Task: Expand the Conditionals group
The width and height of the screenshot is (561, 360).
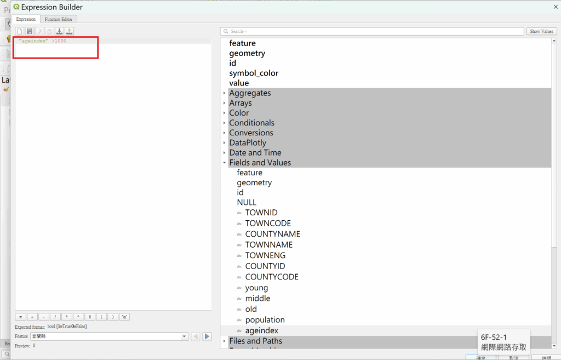Action: (224, 123)
